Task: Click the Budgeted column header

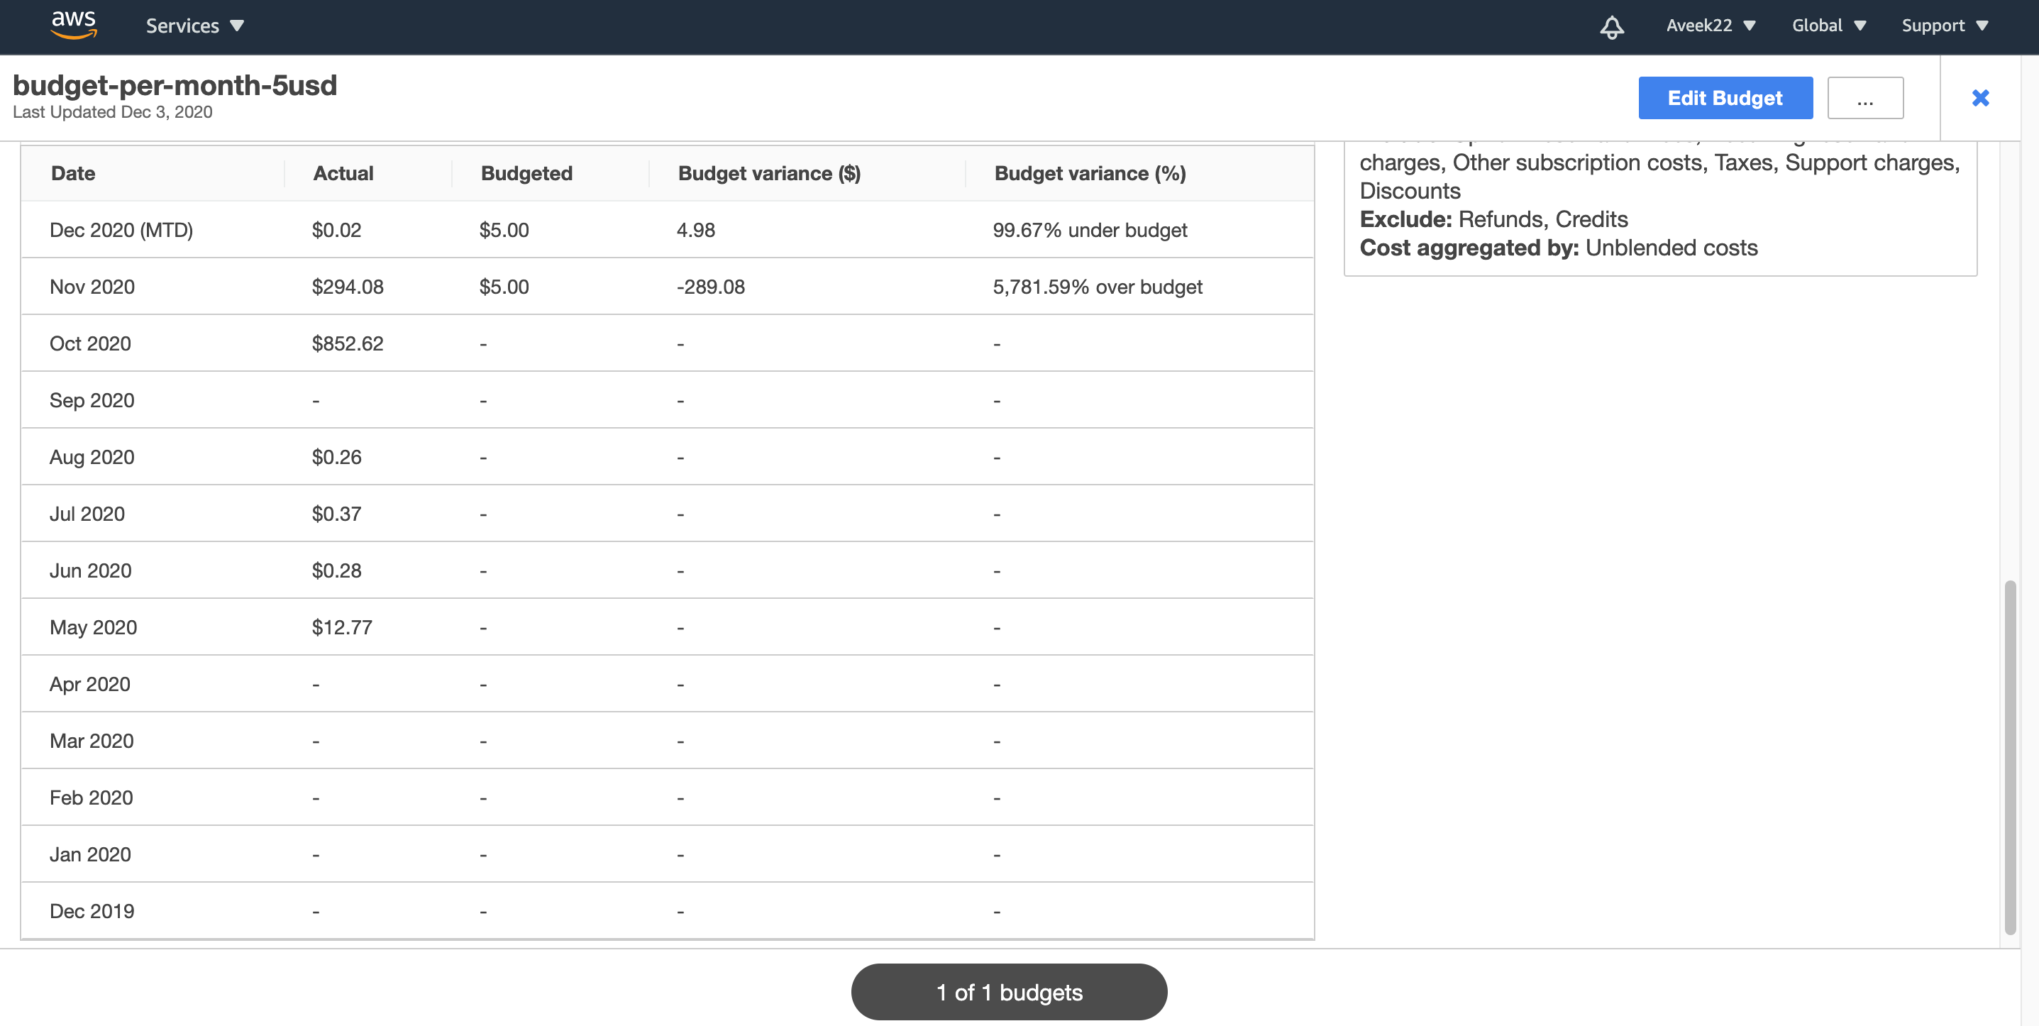Action: (x=526, y=173)
